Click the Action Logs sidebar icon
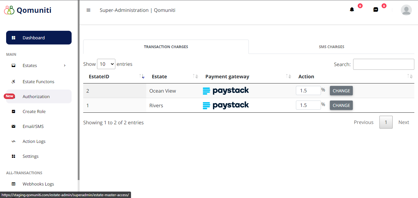Viewport: 418px width, 198px height. point(13,141)
